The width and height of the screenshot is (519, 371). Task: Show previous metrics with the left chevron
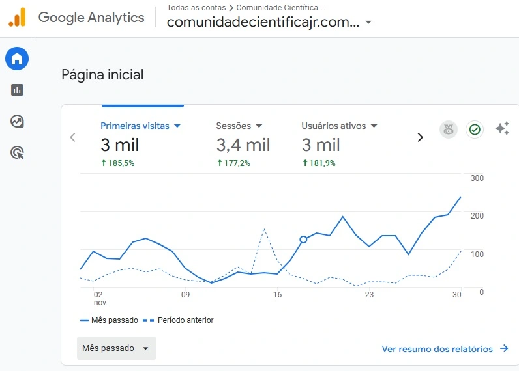pos(73,137)
